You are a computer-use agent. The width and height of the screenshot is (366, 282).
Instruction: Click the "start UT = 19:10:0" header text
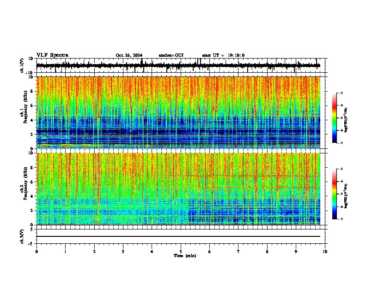point(223,55)
